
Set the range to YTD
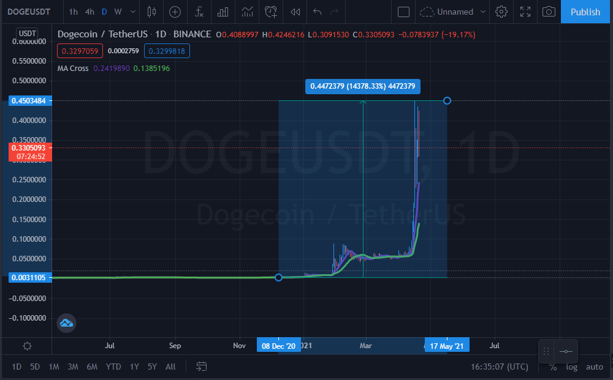coord(113,367)
